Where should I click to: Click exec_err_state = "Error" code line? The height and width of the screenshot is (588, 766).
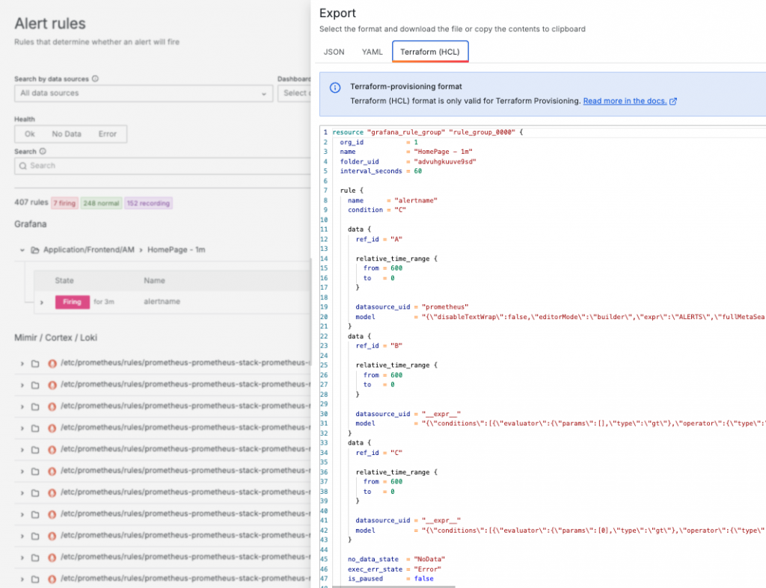click(394, 569)
